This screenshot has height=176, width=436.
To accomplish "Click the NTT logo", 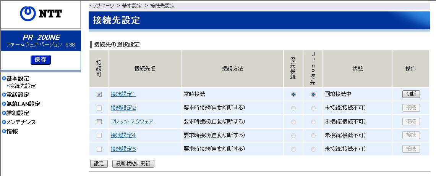I will coord(41,14).
